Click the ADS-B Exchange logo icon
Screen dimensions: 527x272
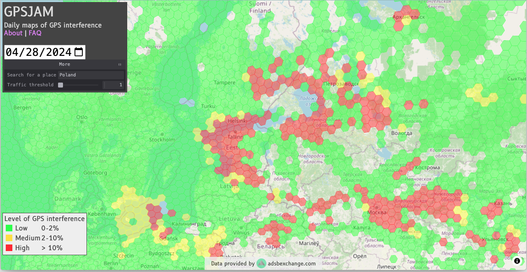261,263
